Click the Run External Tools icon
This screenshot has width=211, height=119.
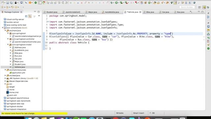pyautogui.click(x=126, y=3)
